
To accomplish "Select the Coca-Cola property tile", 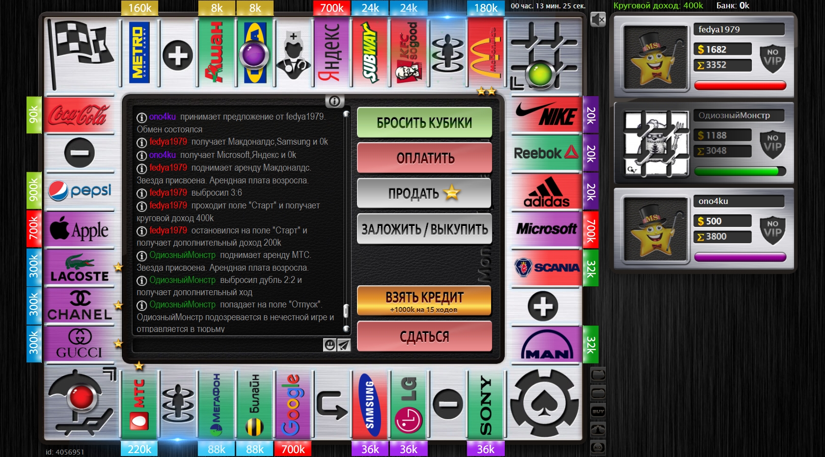I will pos(79,116).
